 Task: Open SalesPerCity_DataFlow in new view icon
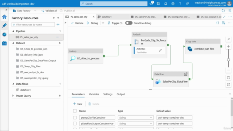[x=185, y=74]
